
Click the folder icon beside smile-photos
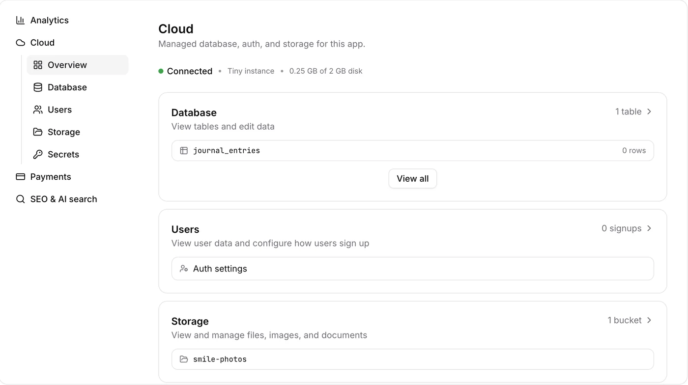coord(184,359)
